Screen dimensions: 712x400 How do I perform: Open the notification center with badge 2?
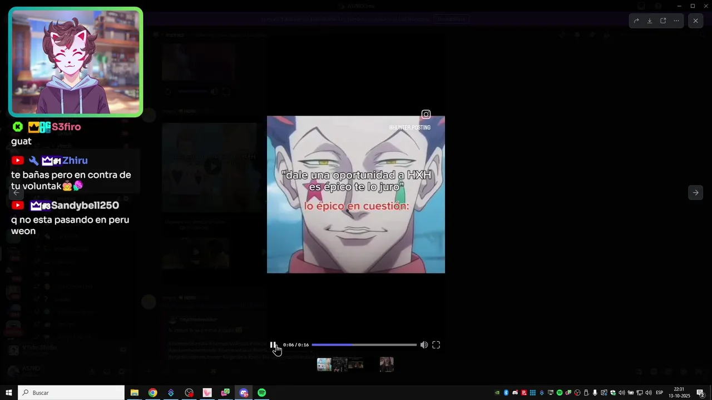pos(701,393)
